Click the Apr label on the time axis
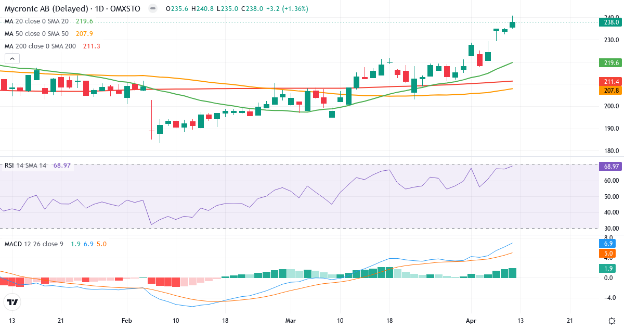The image size is (624, 328). tap(471, 321)
